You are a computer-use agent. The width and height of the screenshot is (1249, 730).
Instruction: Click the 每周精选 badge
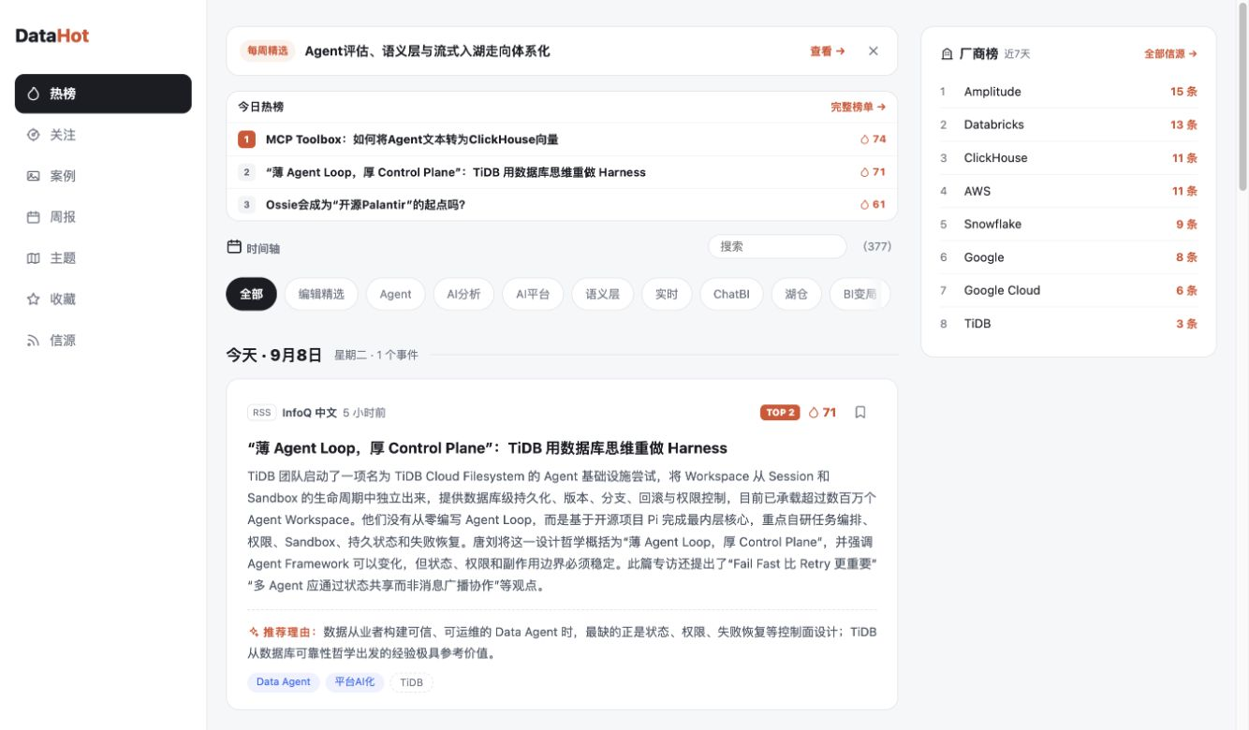tap(268, 51)
